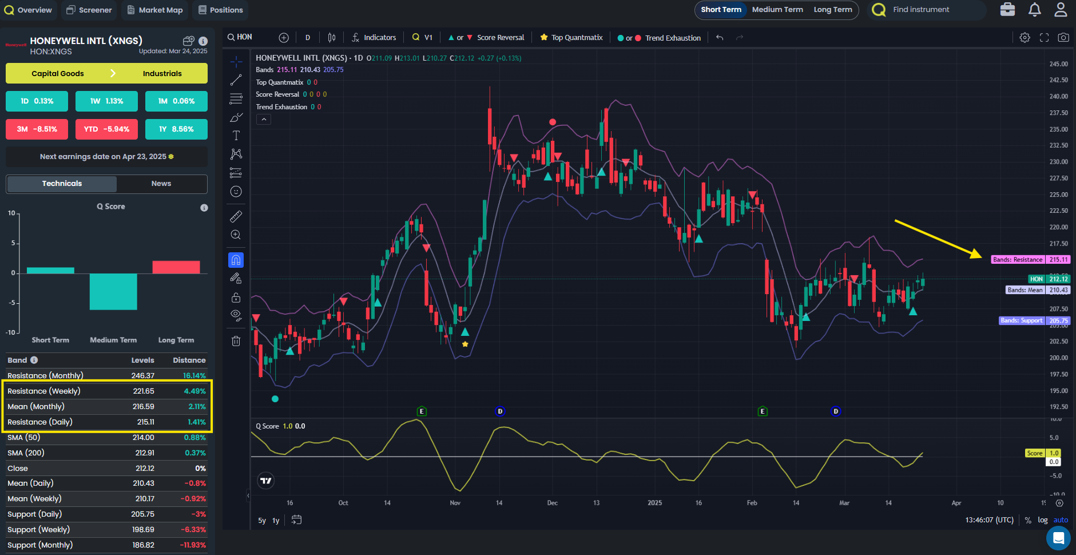Remove drawings with the trash icon

236,341
